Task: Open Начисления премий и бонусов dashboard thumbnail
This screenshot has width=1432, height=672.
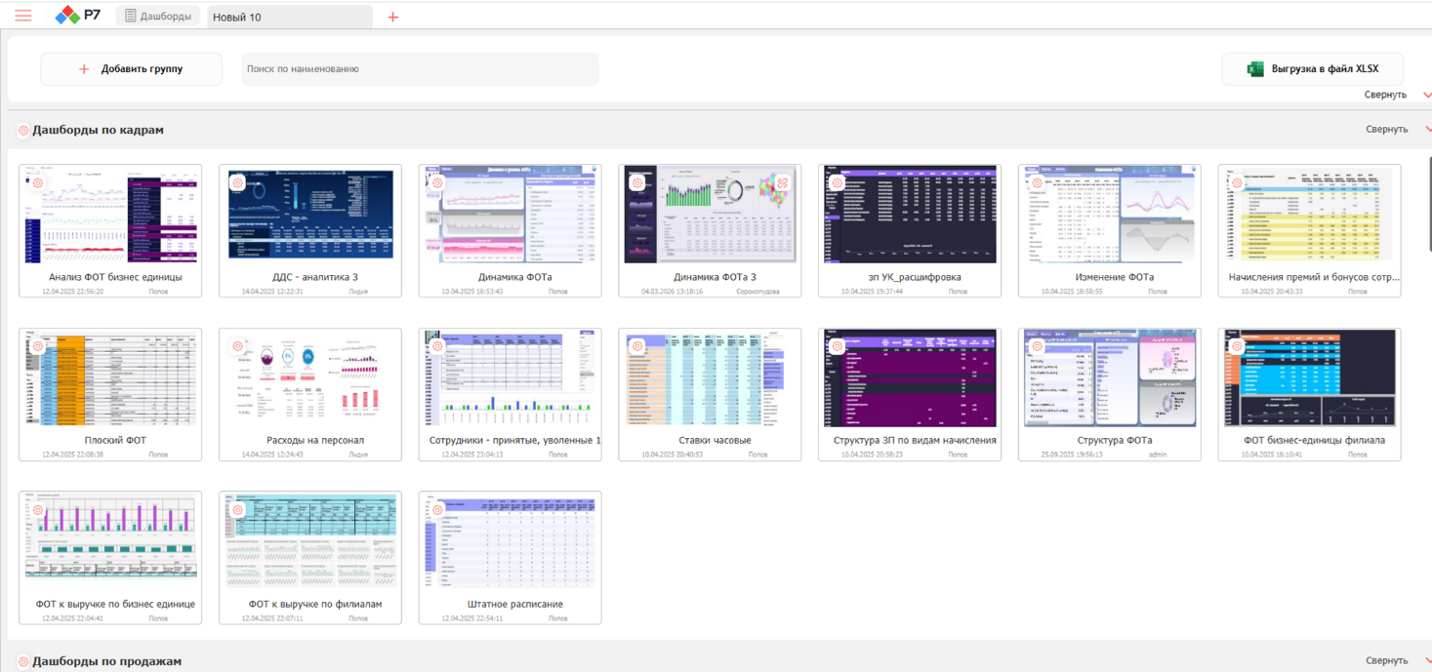Action: (x=1309, y=215)
